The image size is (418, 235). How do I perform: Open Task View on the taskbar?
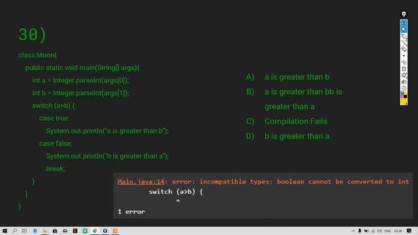pos(25,230)
